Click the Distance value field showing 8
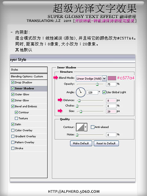147x196 pixels. click(111, 101)
